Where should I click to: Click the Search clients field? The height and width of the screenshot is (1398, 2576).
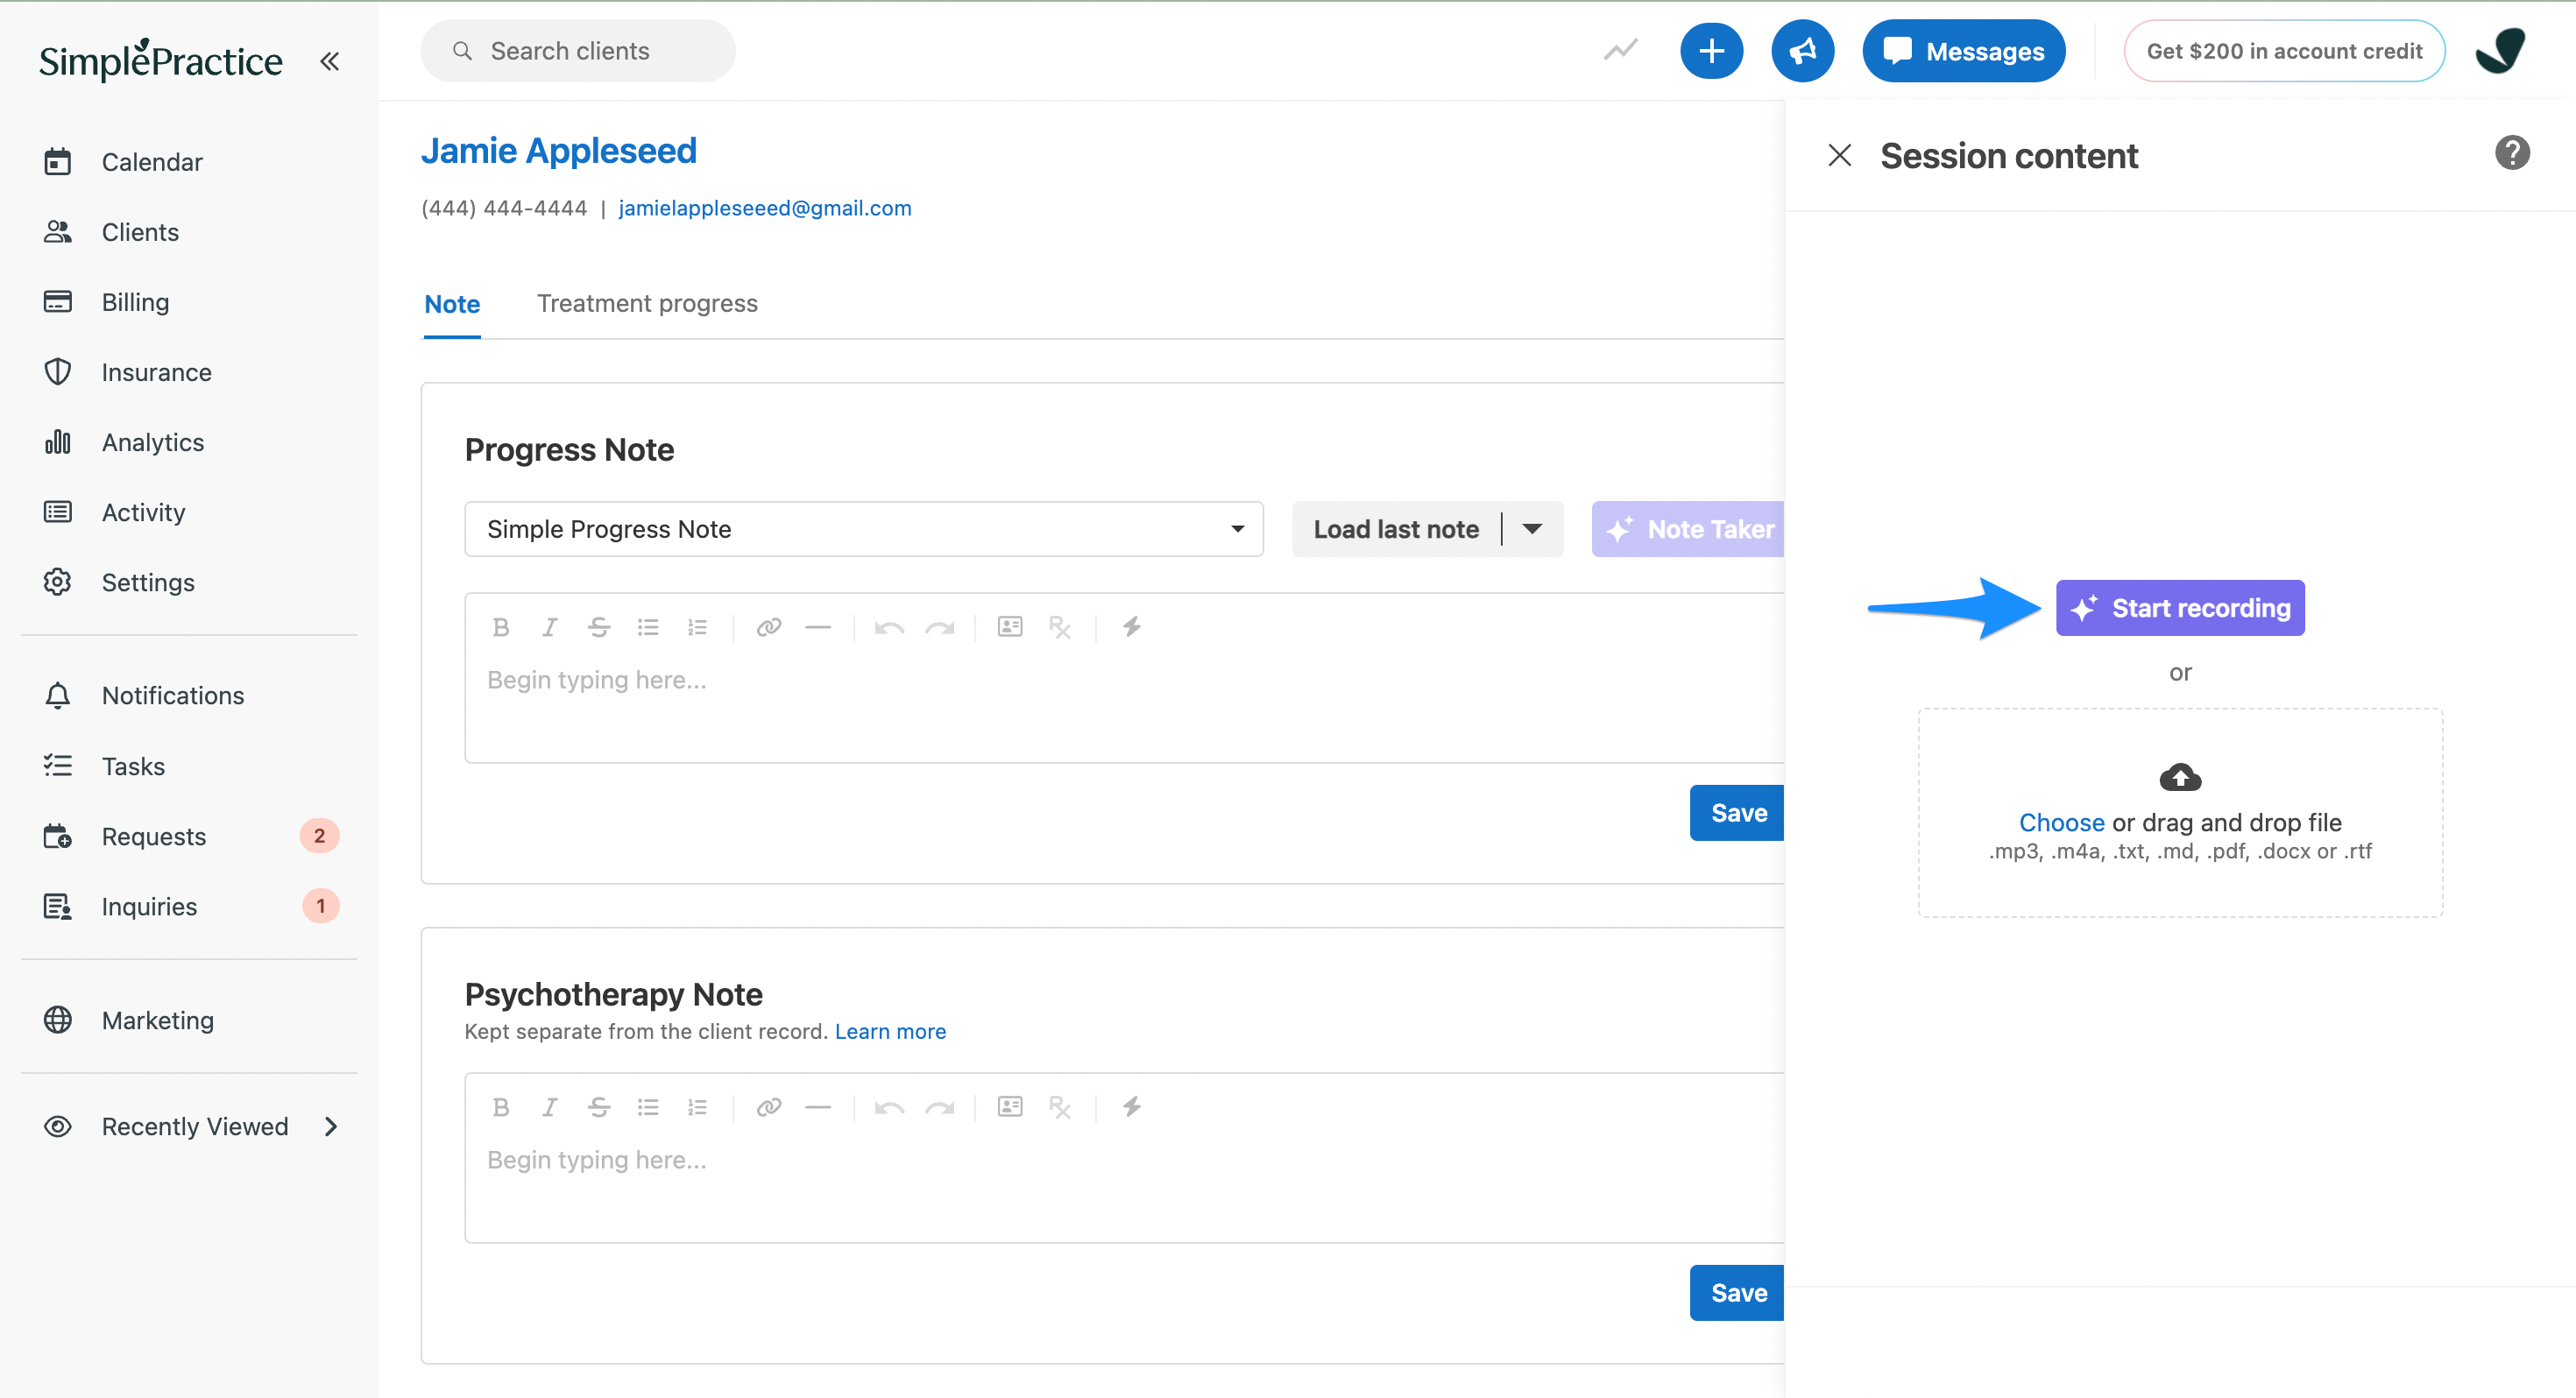point(578,51)
